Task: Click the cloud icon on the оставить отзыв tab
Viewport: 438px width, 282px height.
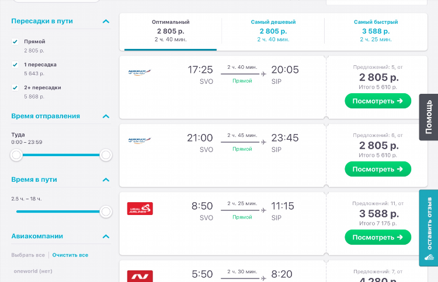Action: coord(429,257)
